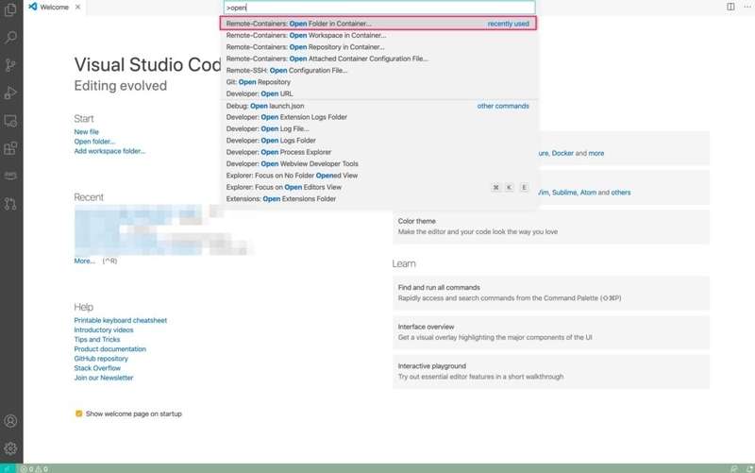The image size is (755, 473).
Task: Choose Explorer: Focus on No Folder Opened View
Action: point(378,176)
